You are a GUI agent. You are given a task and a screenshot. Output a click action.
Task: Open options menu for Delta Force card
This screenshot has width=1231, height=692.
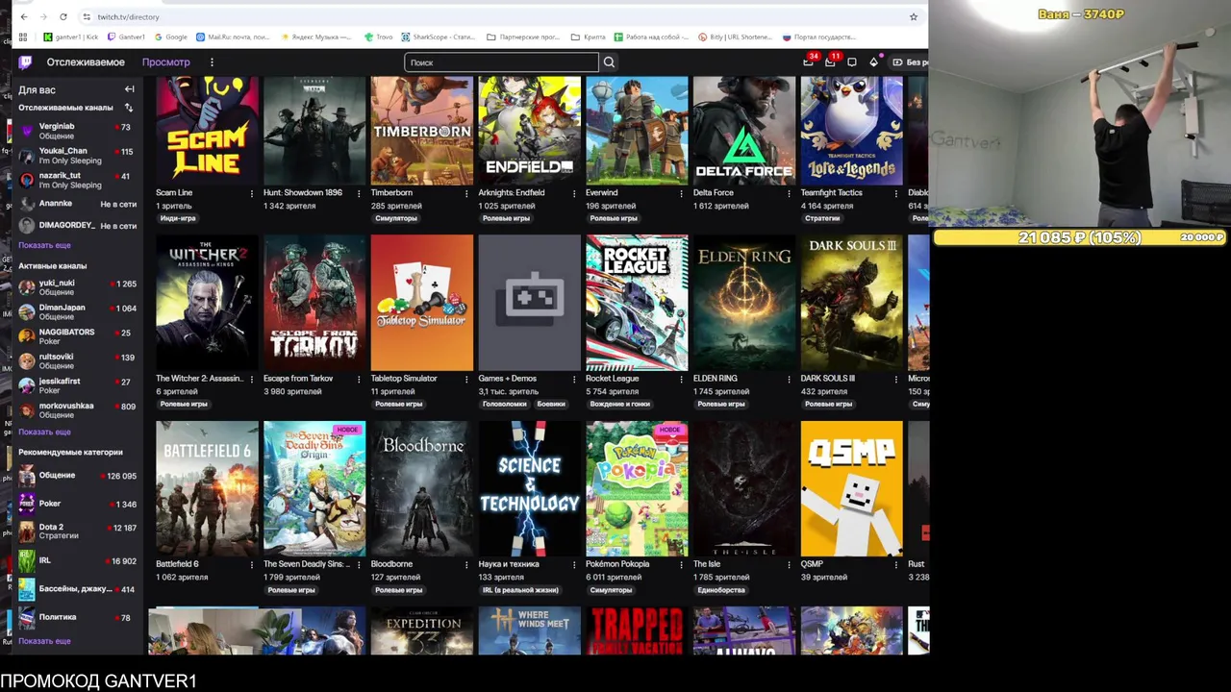tap(790, 193)
